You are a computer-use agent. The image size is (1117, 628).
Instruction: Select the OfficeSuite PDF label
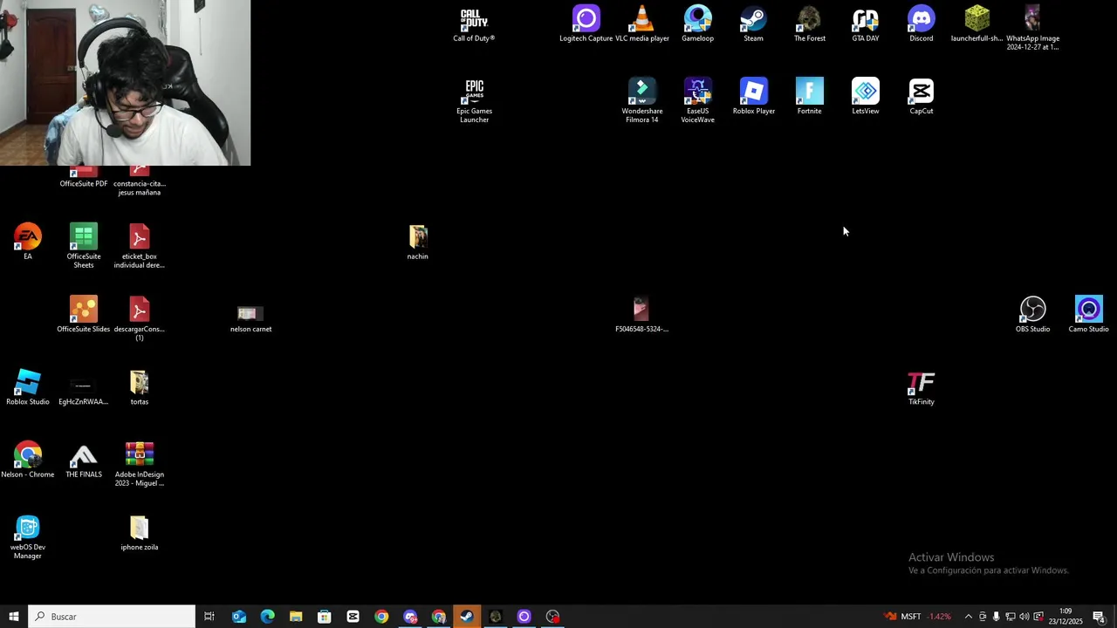pyautogui.click(x=84, y=184)
